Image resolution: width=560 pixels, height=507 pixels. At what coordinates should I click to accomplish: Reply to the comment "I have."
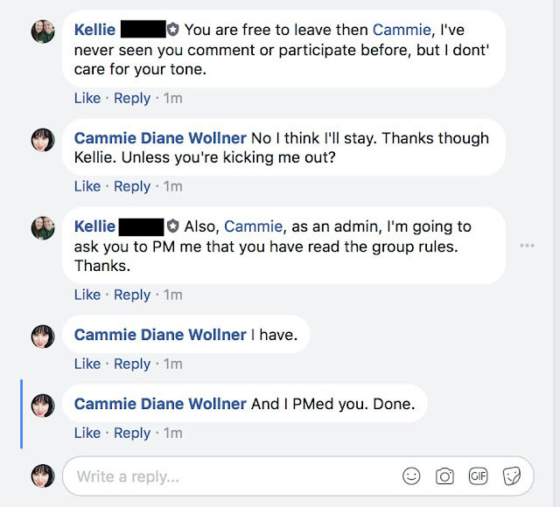(x=132, y=364)
